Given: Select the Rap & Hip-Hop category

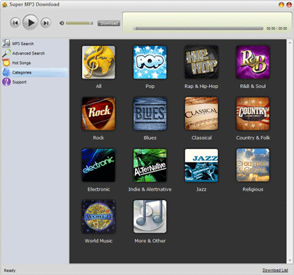Looking at the screenshot, I should (201, 63).
